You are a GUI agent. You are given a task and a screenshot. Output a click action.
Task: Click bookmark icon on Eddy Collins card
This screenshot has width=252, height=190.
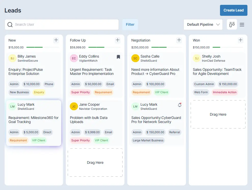pos(118,57)
